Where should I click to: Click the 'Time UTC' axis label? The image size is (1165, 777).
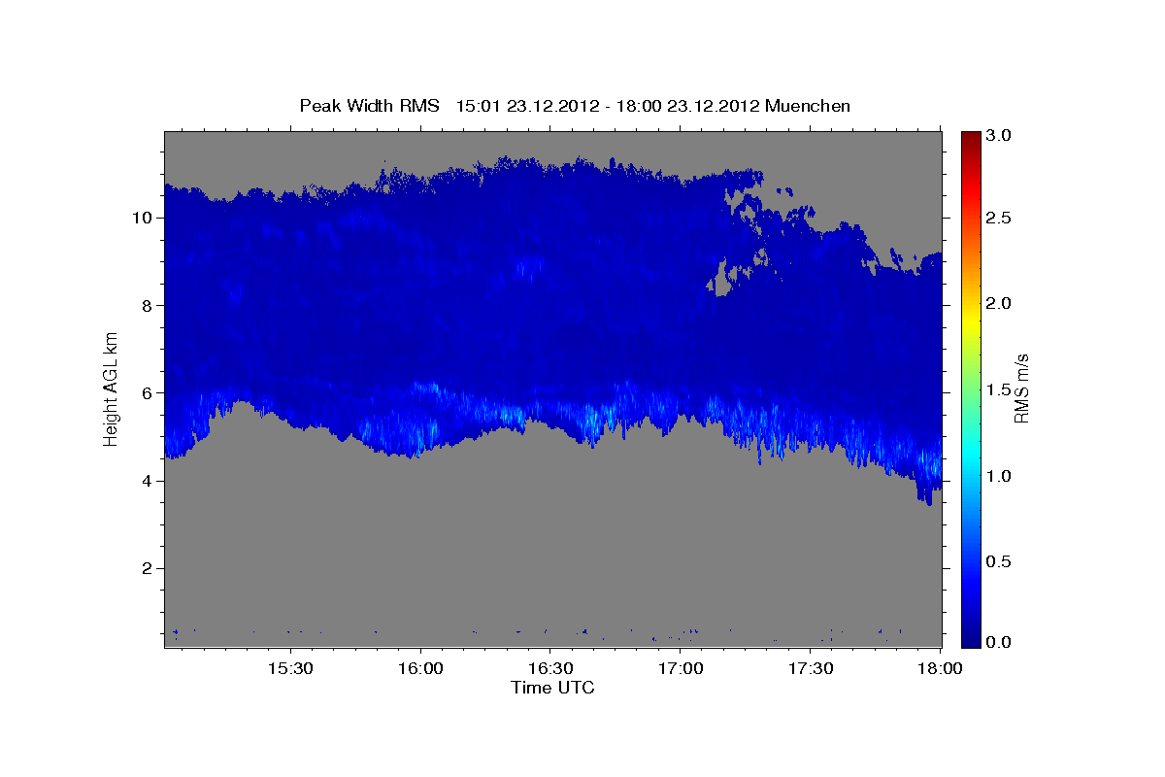pos(552,688)
